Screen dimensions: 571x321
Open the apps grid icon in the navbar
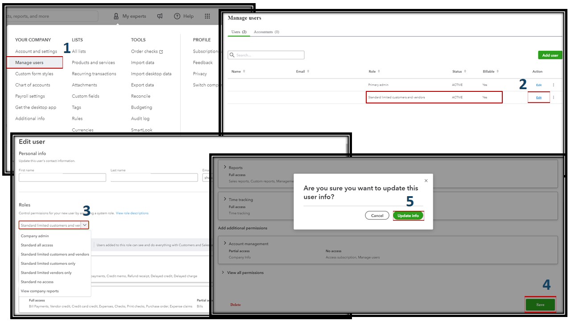pos(207,16)
